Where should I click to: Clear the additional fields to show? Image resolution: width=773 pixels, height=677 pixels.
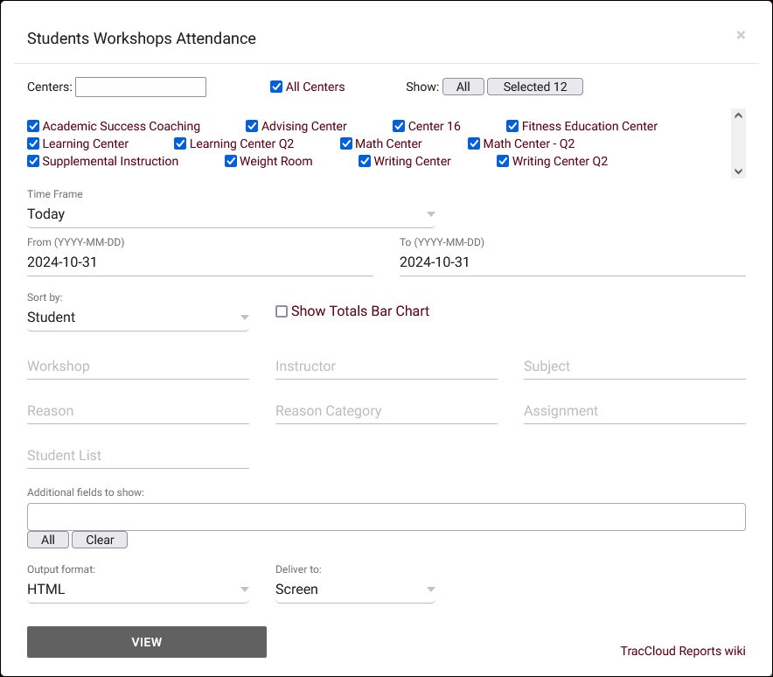[100, 540]
